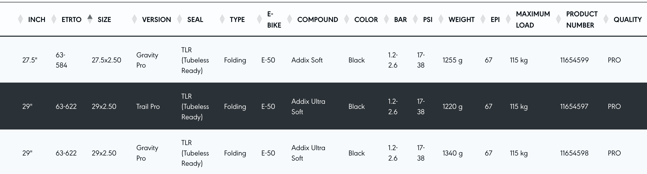The width and height of the screenshot is (647, 174).
Task: Select the 27.5x2.50 size cell
Action: pyautogui.click(x=106, y=60)
